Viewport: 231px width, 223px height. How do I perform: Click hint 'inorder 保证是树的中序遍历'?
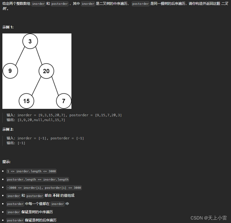(x=30, y=212)
